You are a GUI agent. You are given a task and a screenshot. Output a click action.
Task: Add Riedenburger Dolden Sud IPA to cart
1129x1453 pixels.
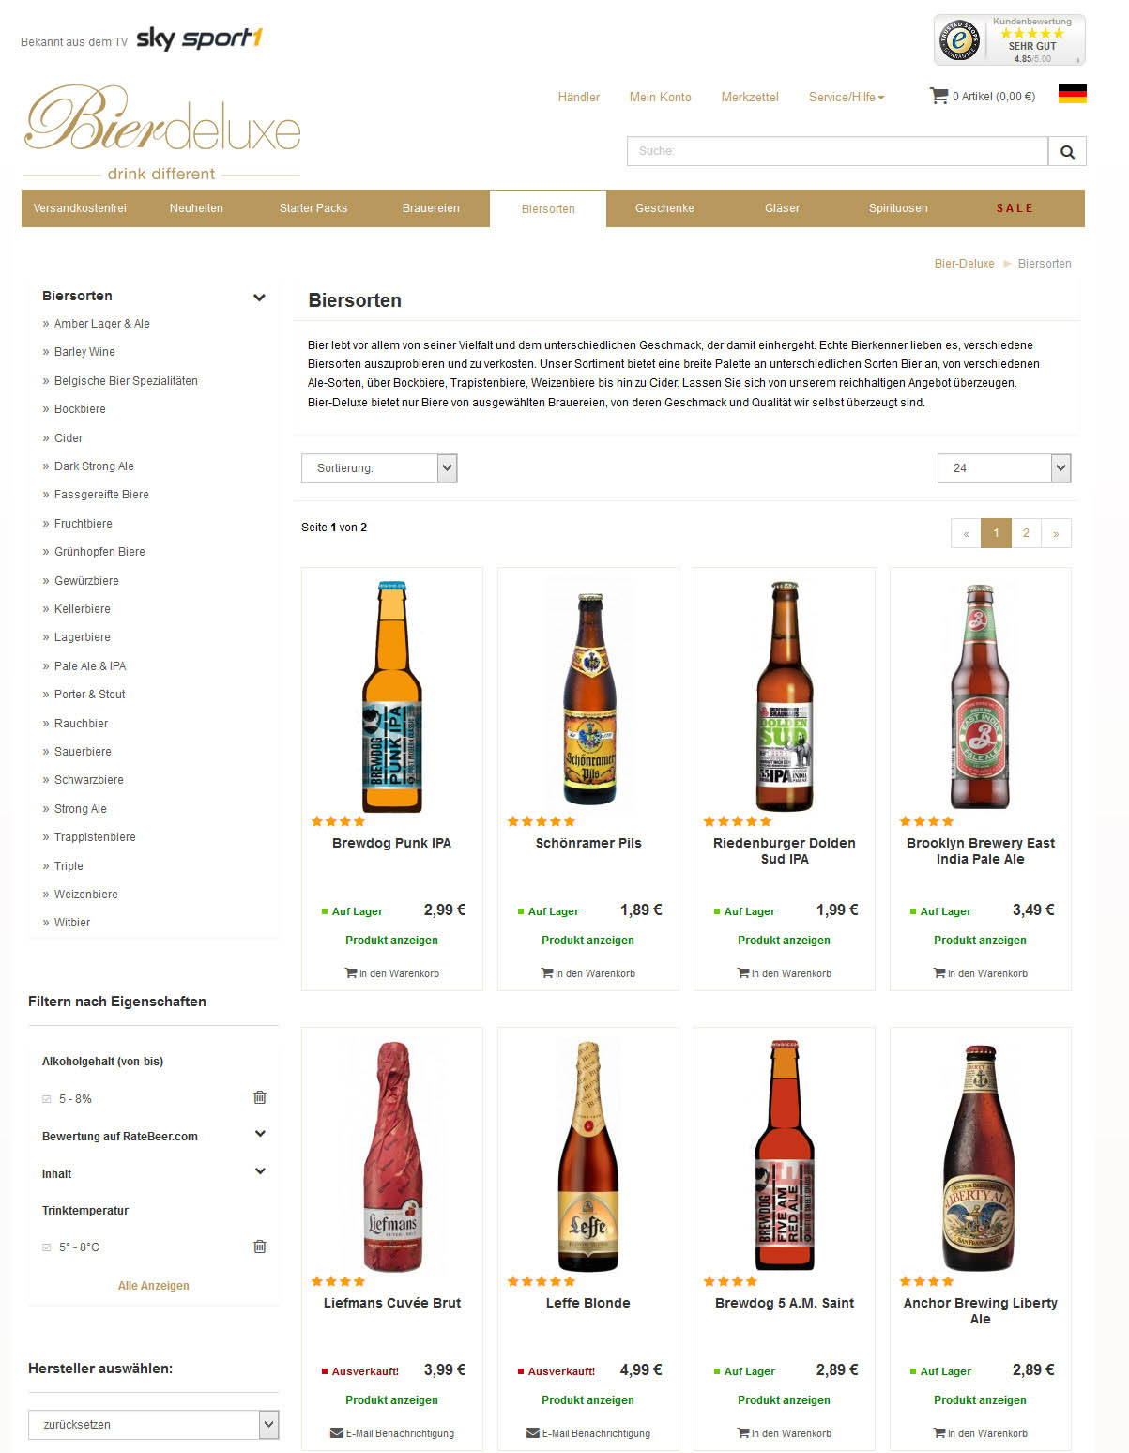784,973
